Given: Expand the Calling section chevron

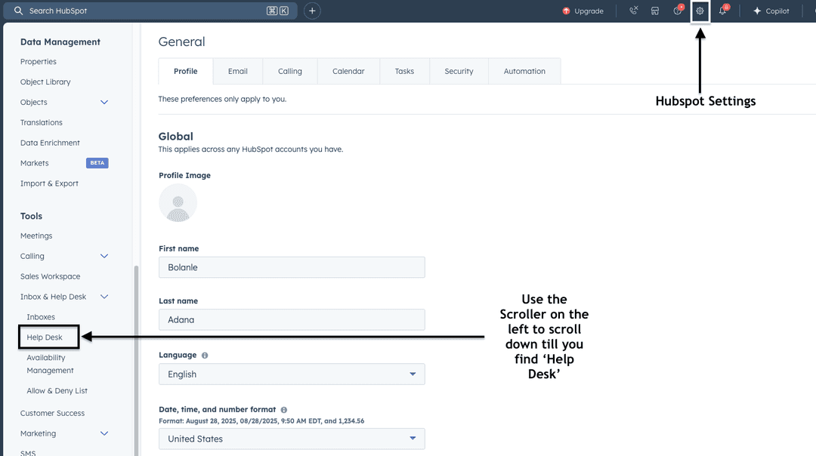Looking at the screenshot, I should click(x=104, y=257).
